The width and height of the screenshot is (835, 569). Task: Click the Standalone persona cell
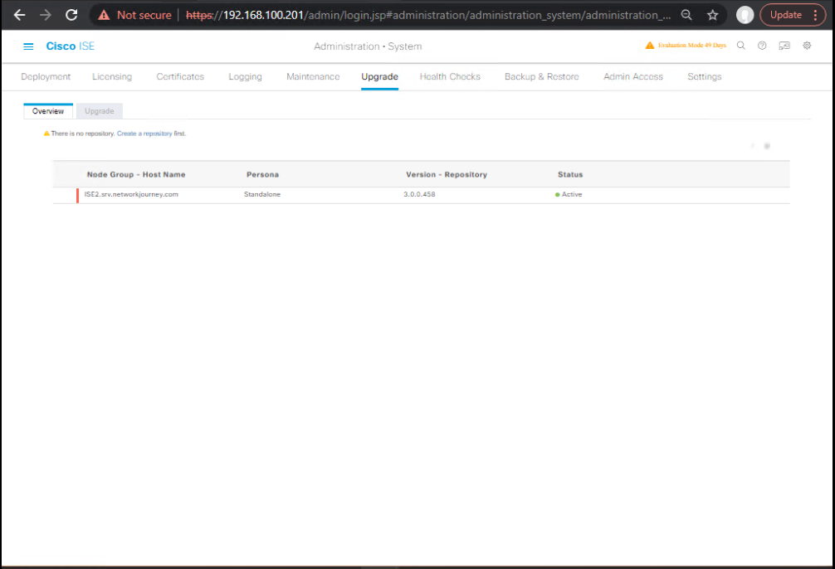click(262, 194)
